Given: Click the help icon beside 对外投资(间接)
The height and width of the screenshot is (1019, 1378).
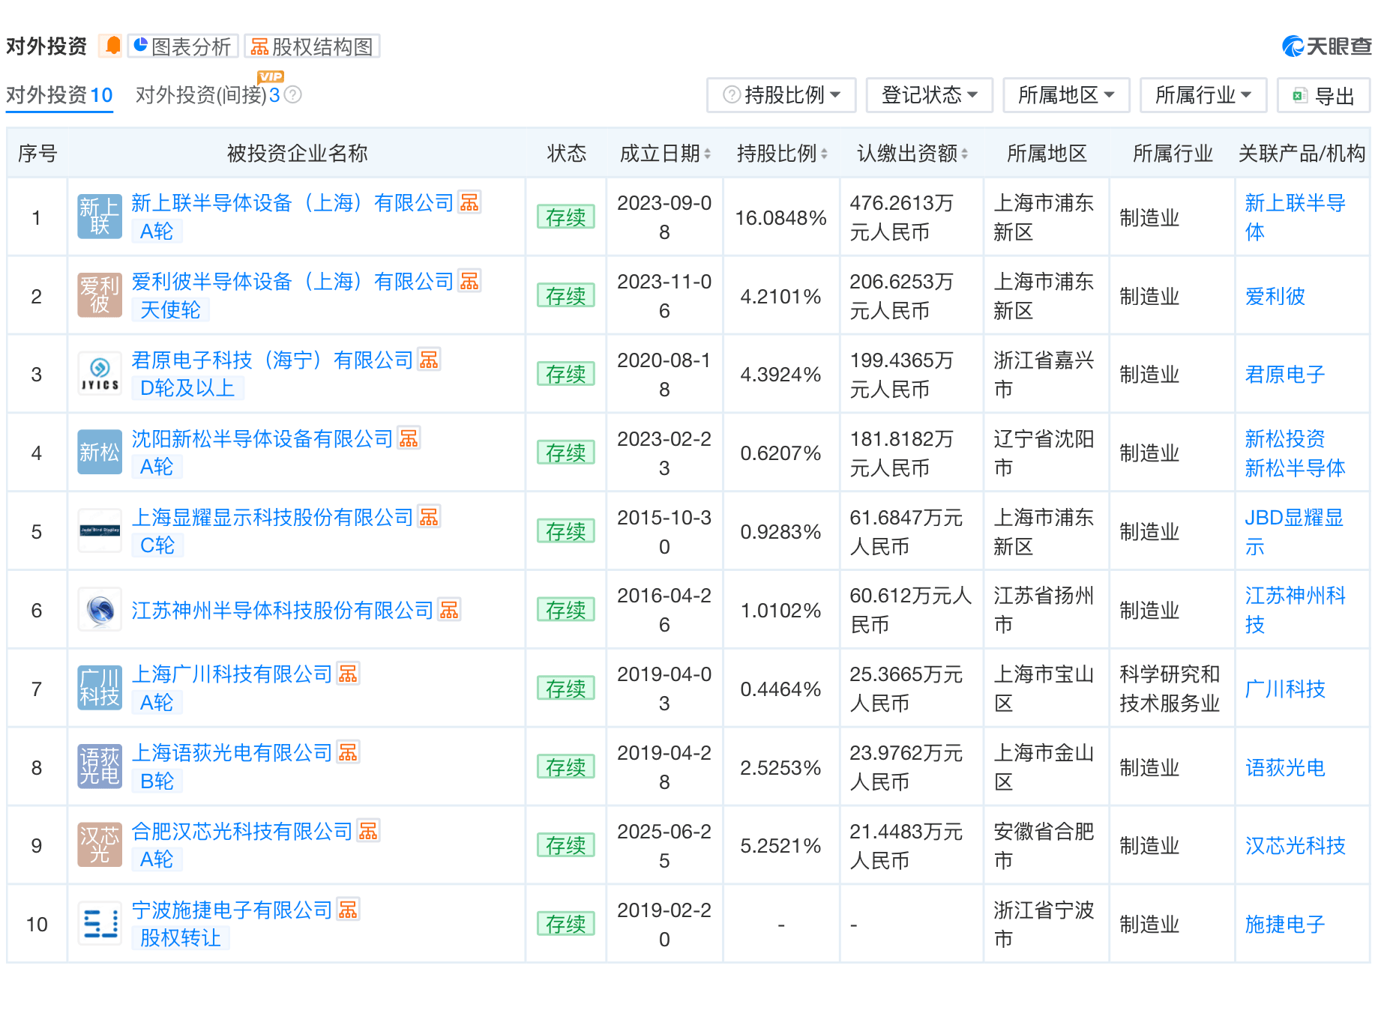Looking at the screenshot, I should click(x=293, y=95).
